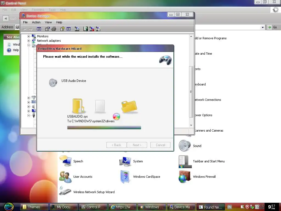Image resolution: width=281 pixels, height=211 pixels.
Task: Click the Print icon in Device Manager
Action: tap(54, 29)
